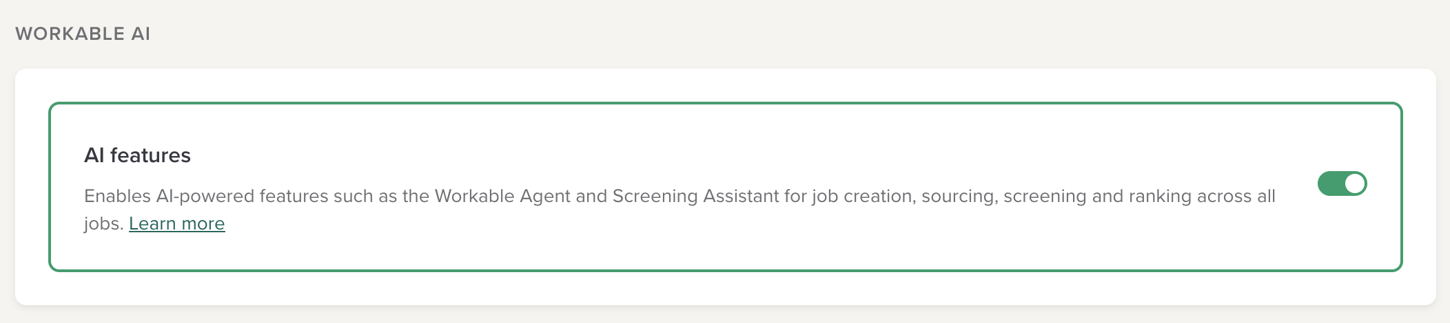Click the word "Learn" in the link
The width and height of the screenshot is (1450, 323).
click(152, 224)
